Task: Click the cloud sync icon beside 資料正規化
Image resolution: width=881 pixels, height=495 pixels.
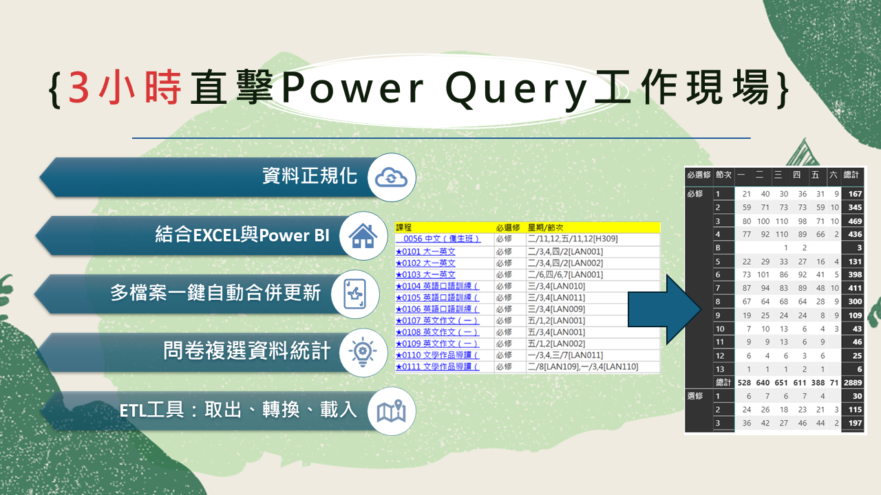Action: pos(392,177)
